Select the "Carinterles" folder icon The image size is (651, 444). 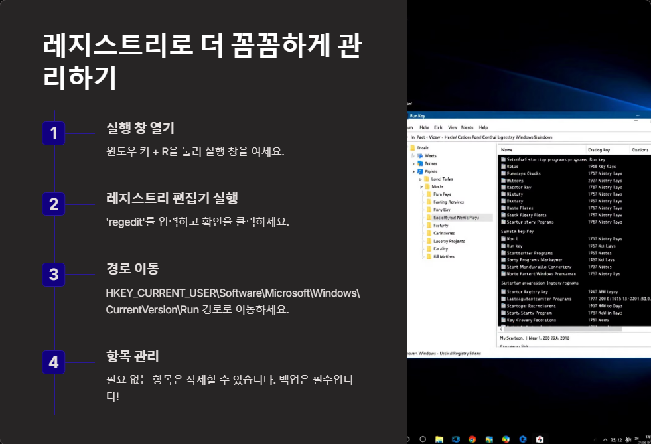pos(428,233)
